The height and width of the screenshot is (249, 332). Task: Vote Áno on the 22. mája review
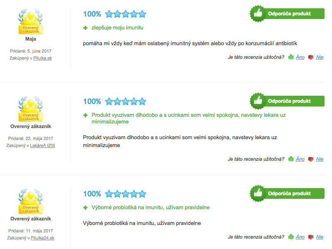tap(300, 159)
